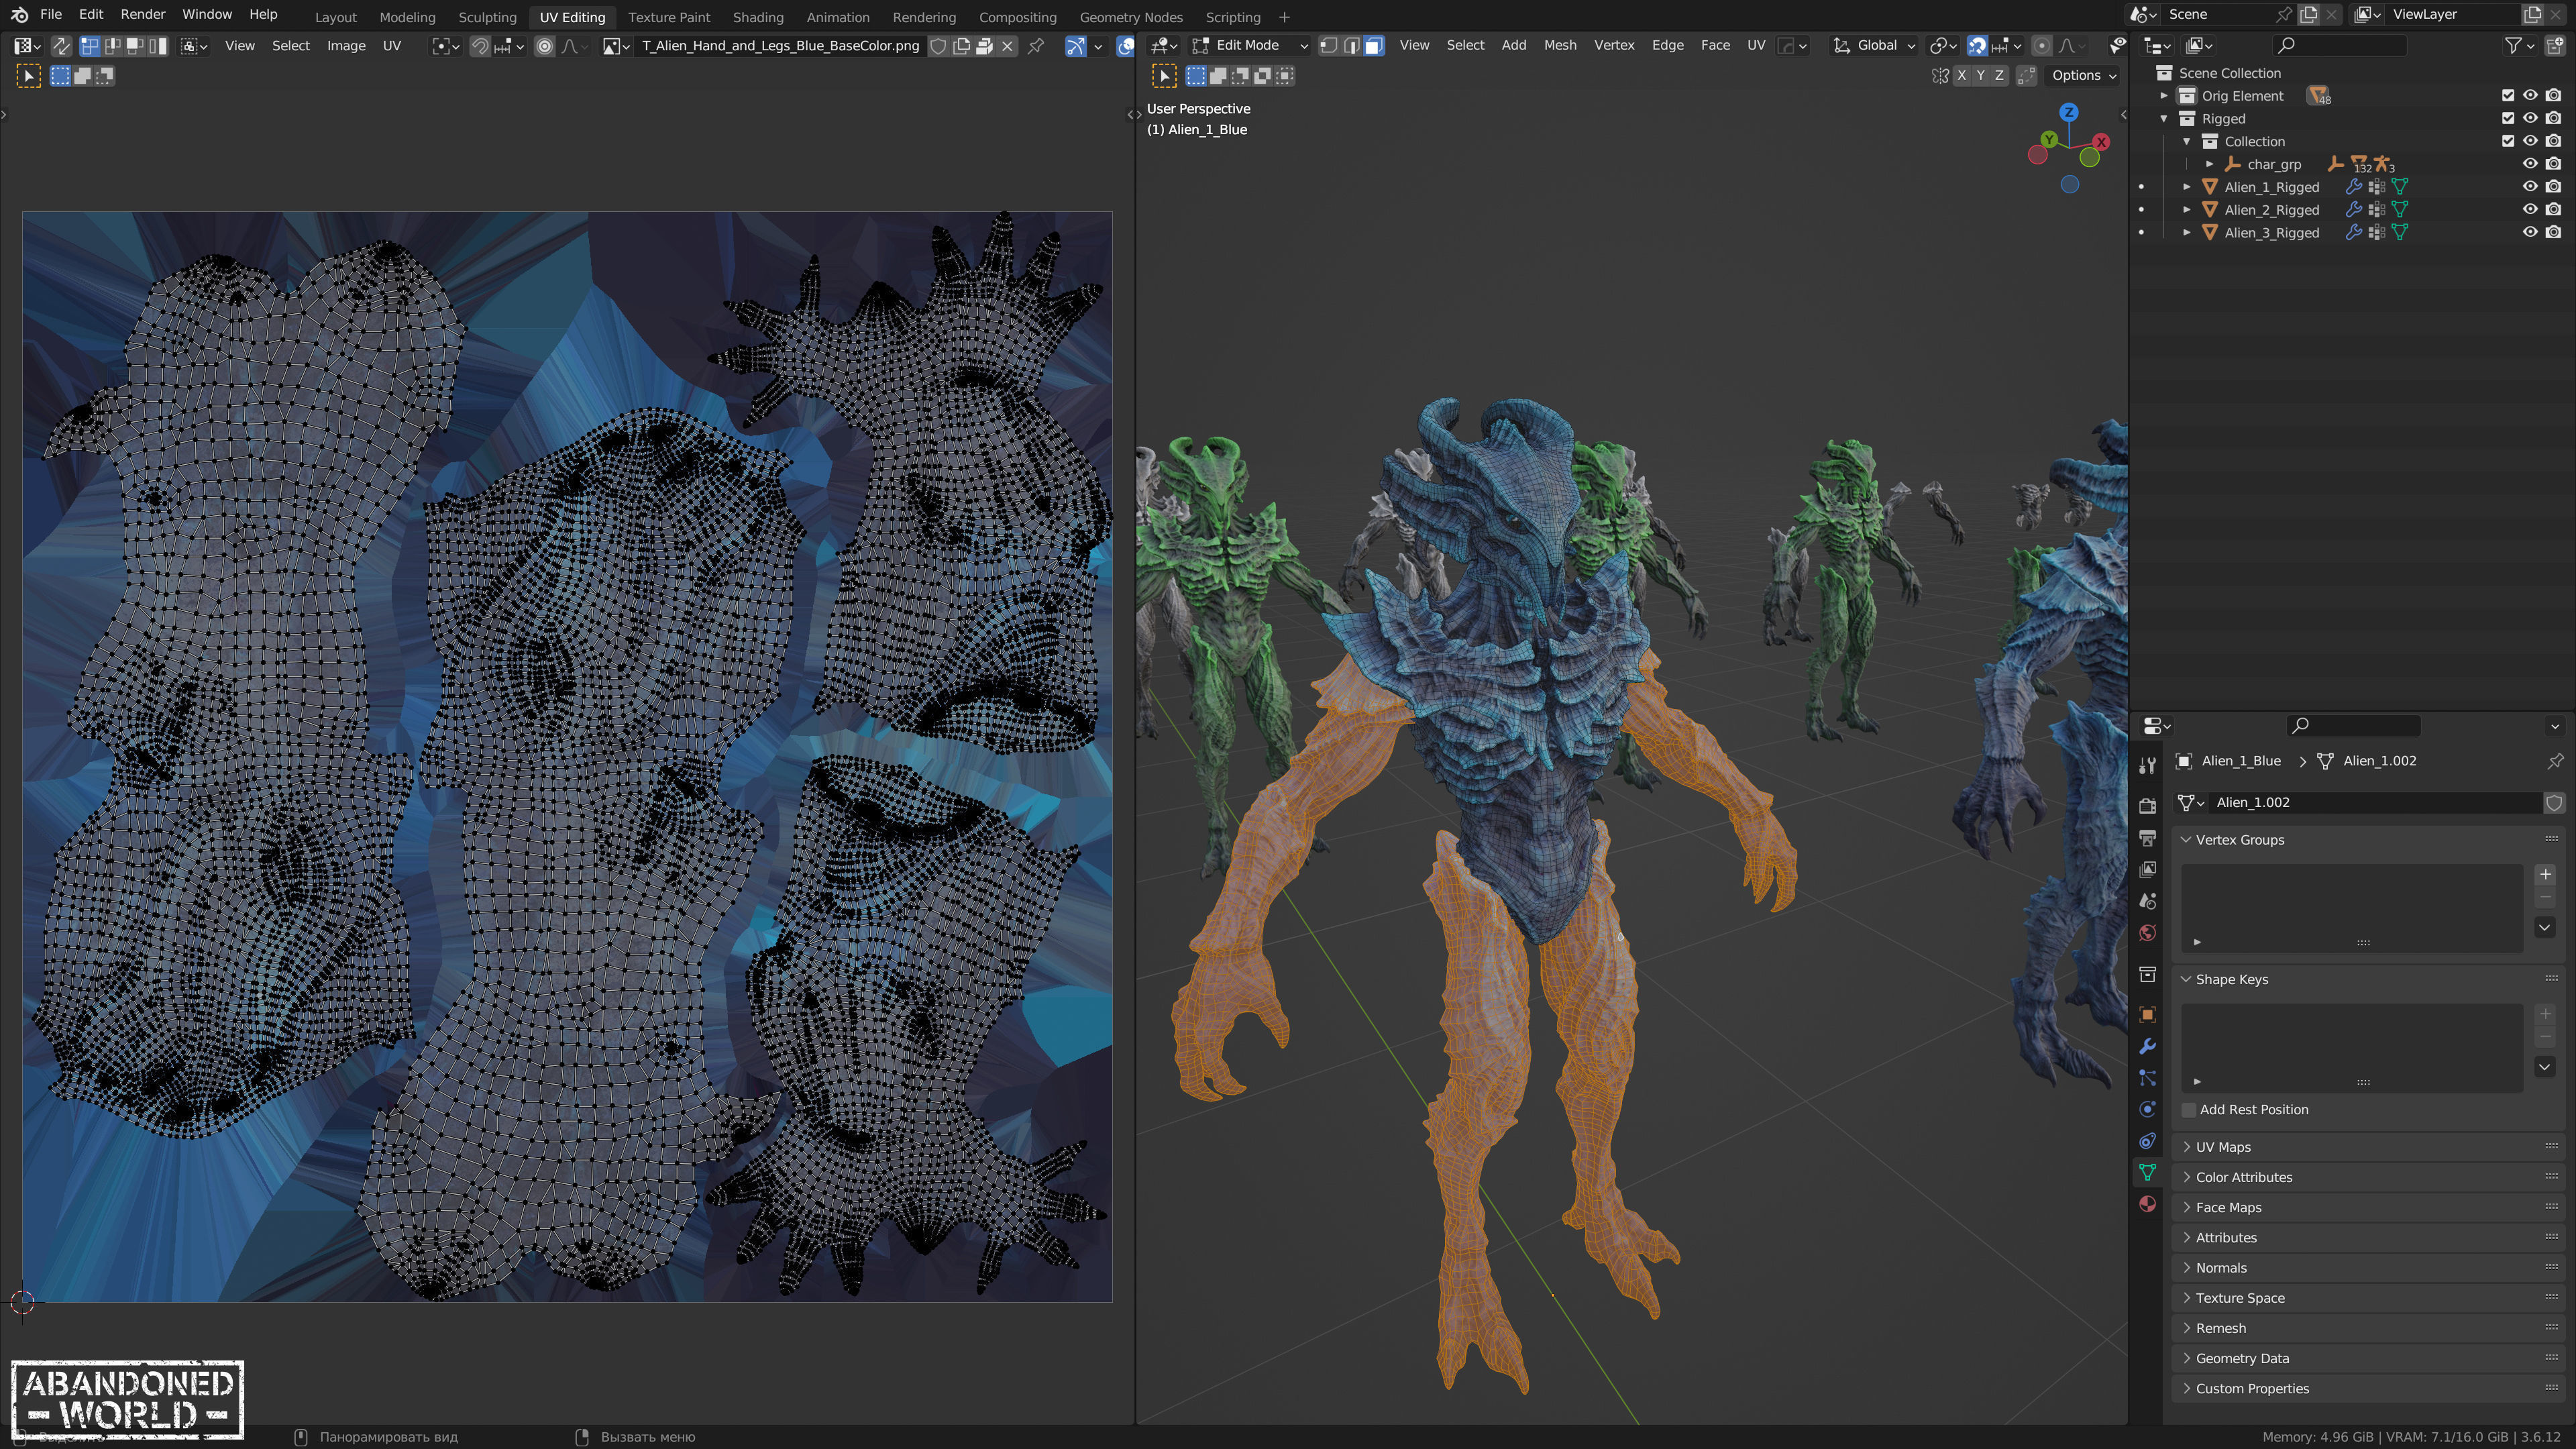Click the viewport gizmo Z axis
Image resolution: width=2576 pixels, height=1449 pixels.
coord(2069,112)
